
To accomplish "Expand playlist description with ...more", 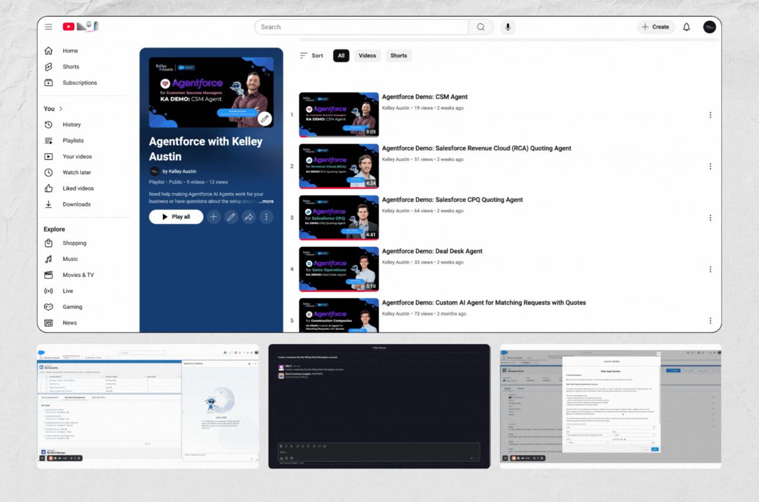I will coord(266,201).
